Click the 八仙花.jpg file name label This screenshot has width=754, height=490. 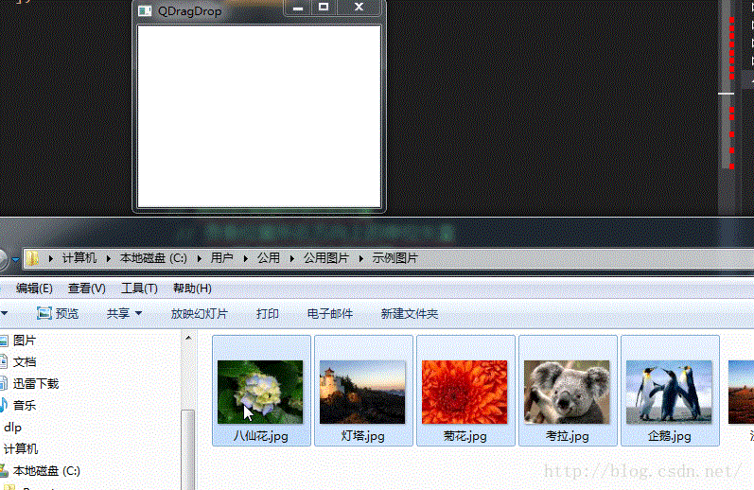260,436
